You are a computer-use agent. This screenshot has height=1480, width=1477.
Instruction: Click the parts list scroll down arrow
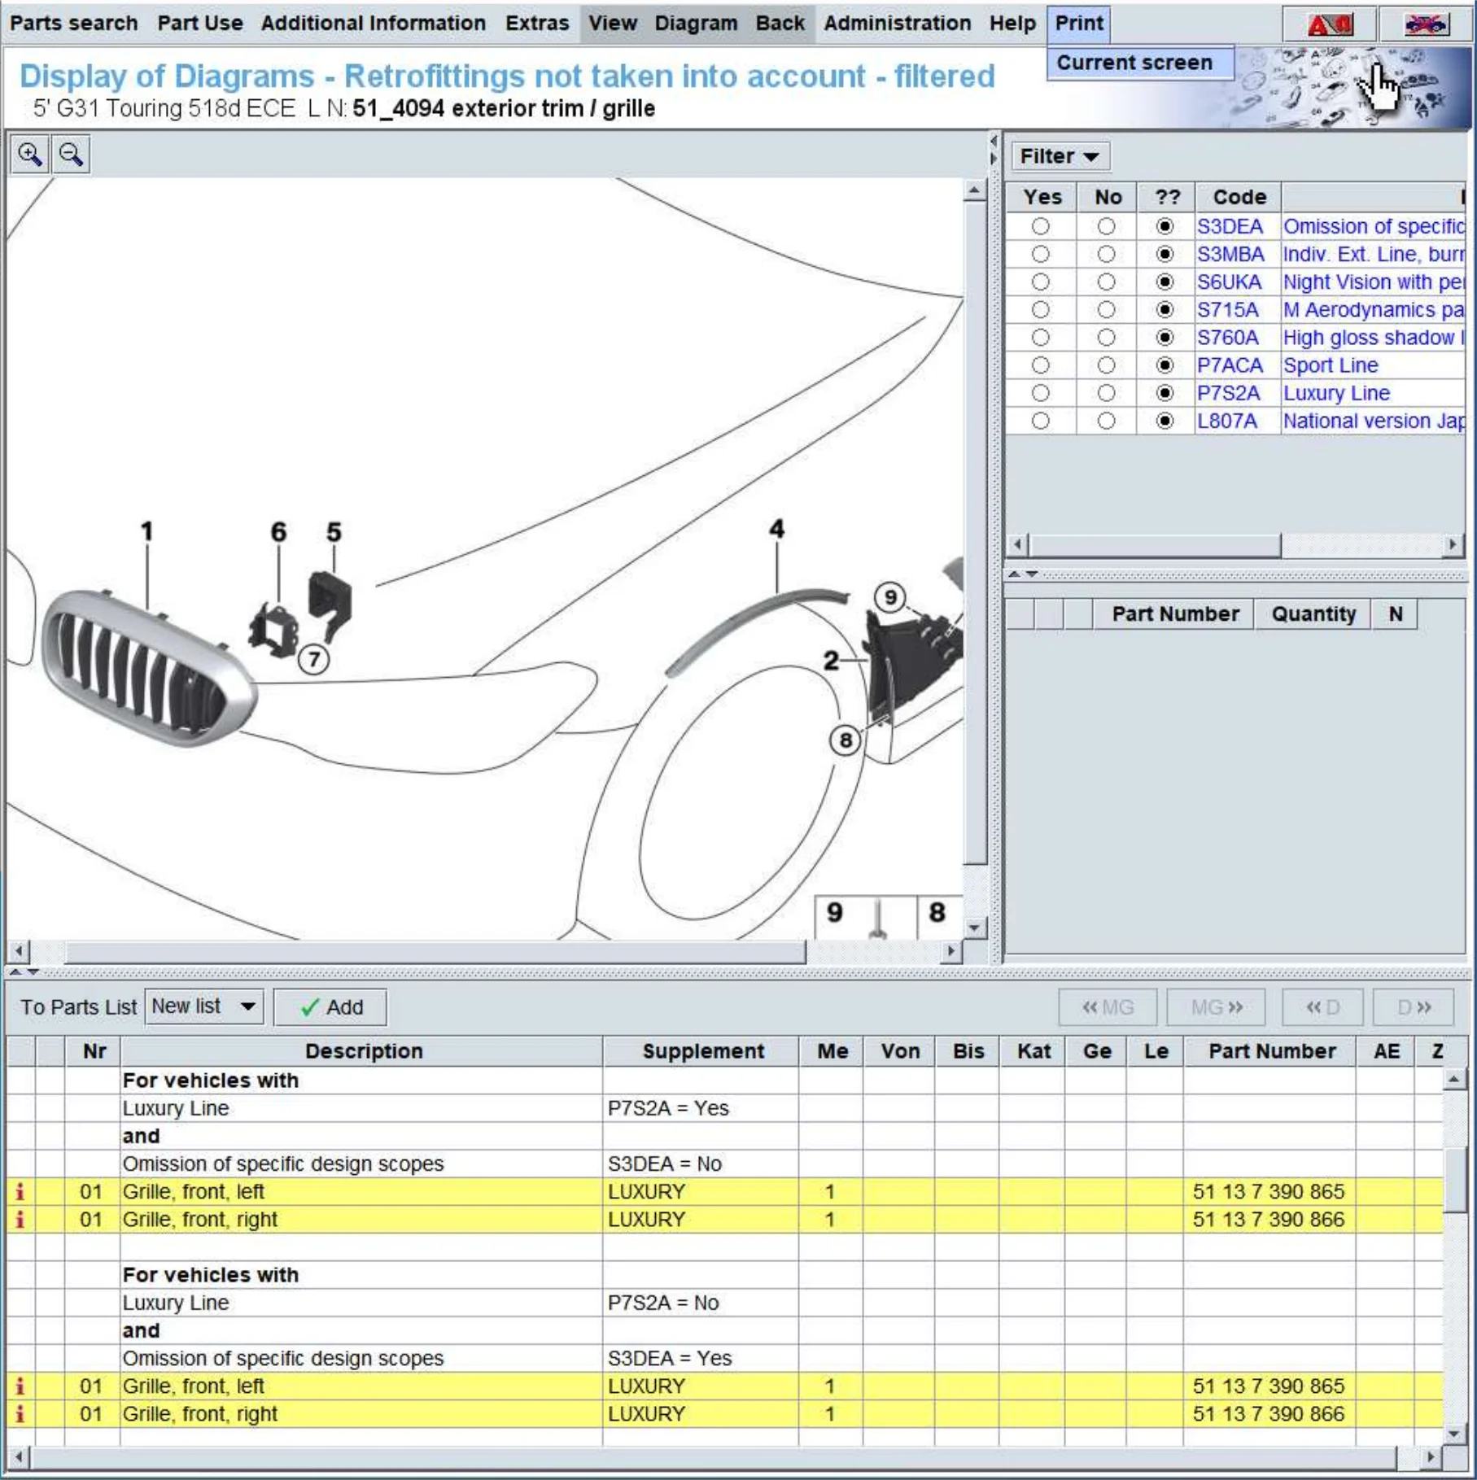click(1454, 1434)
